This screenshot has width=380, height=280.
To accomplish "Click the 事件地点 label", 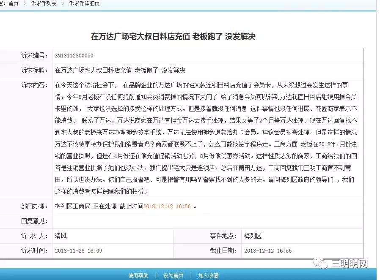I will pos(224,236).
